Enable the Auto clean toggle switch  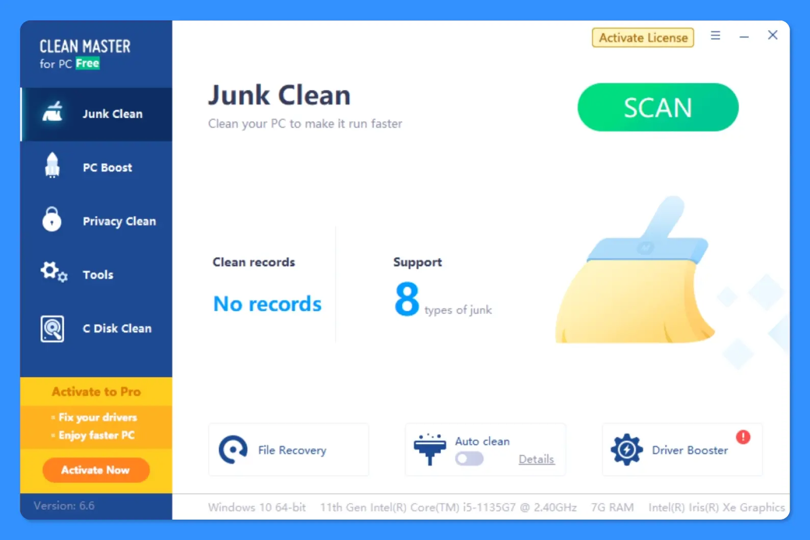point(469,459)
